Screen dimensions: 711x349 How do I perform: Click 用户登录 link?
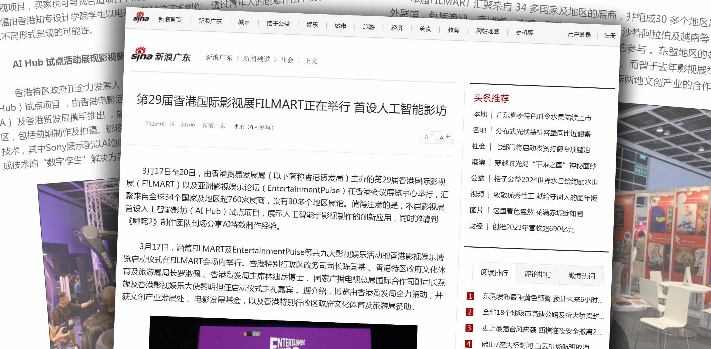coord(579,34)
